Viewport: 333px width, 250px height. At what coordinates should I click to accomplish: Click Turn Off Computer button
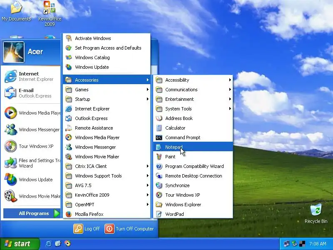point(129,229)
